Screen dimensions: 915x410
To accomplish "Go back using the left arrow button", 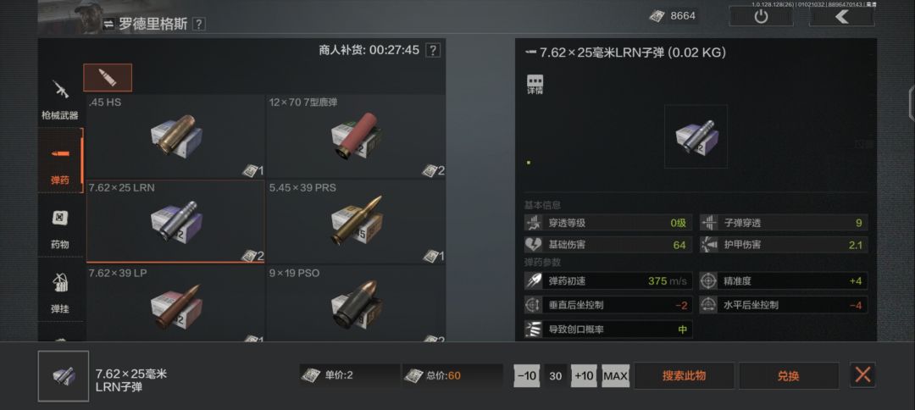I will (x=841, y=16).
